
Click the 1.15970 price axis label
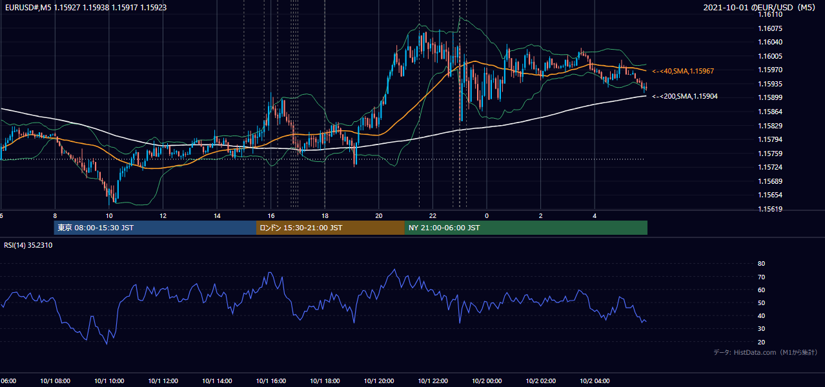(x=771, y=70)
